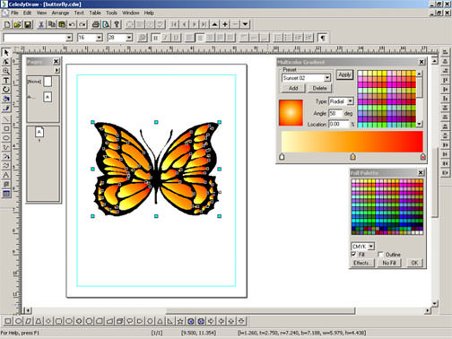Select the Table tool at toolbox bottom
The height and width of the screenshot is (339, 452).
[6, 194]
